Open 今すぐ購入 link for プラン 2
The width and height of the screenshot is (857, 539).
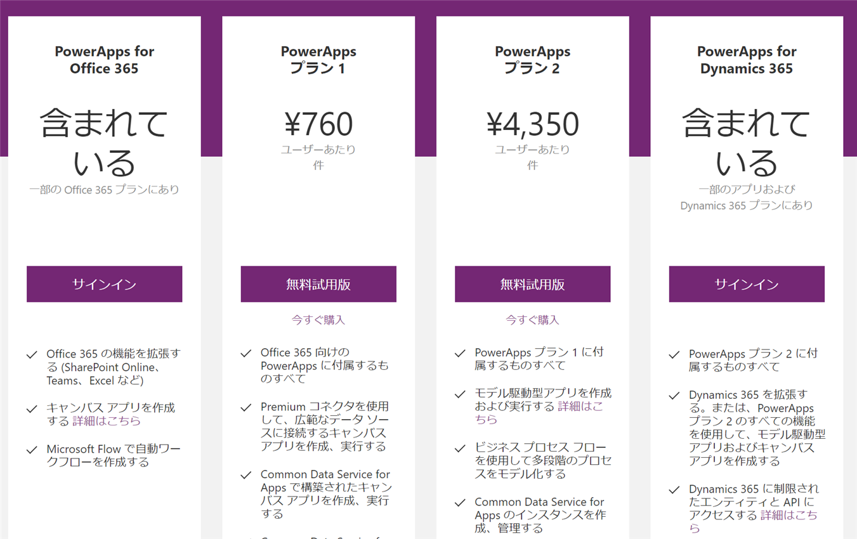tap(532, 320)
